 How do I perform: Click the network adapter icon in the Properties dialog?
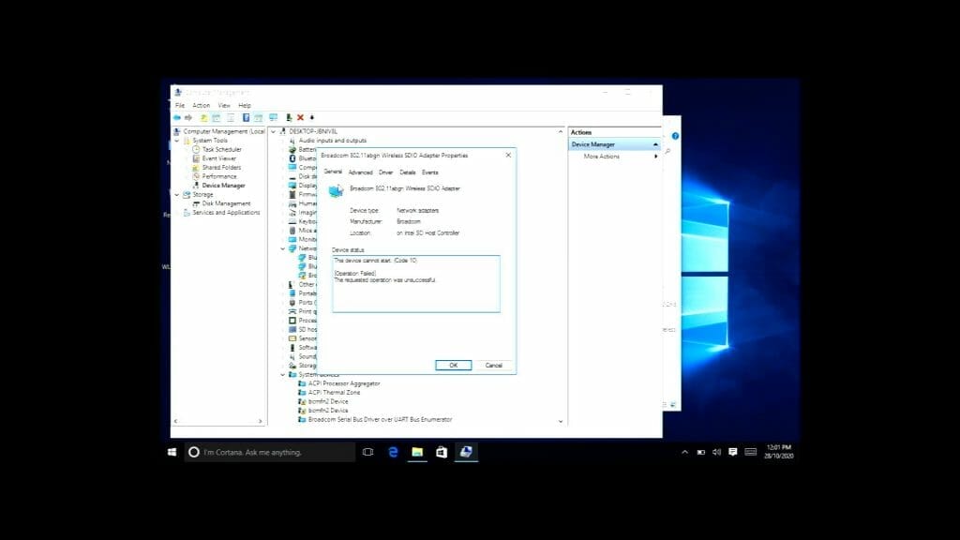[x=334, y=188]
